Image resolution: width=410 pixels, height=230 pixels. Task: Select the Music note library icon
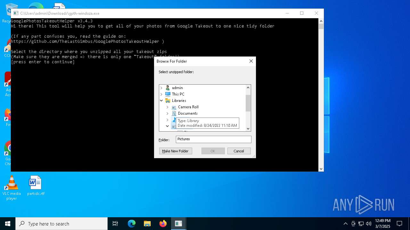[174, 120]
